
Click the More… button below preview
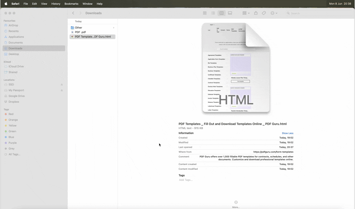236,204
